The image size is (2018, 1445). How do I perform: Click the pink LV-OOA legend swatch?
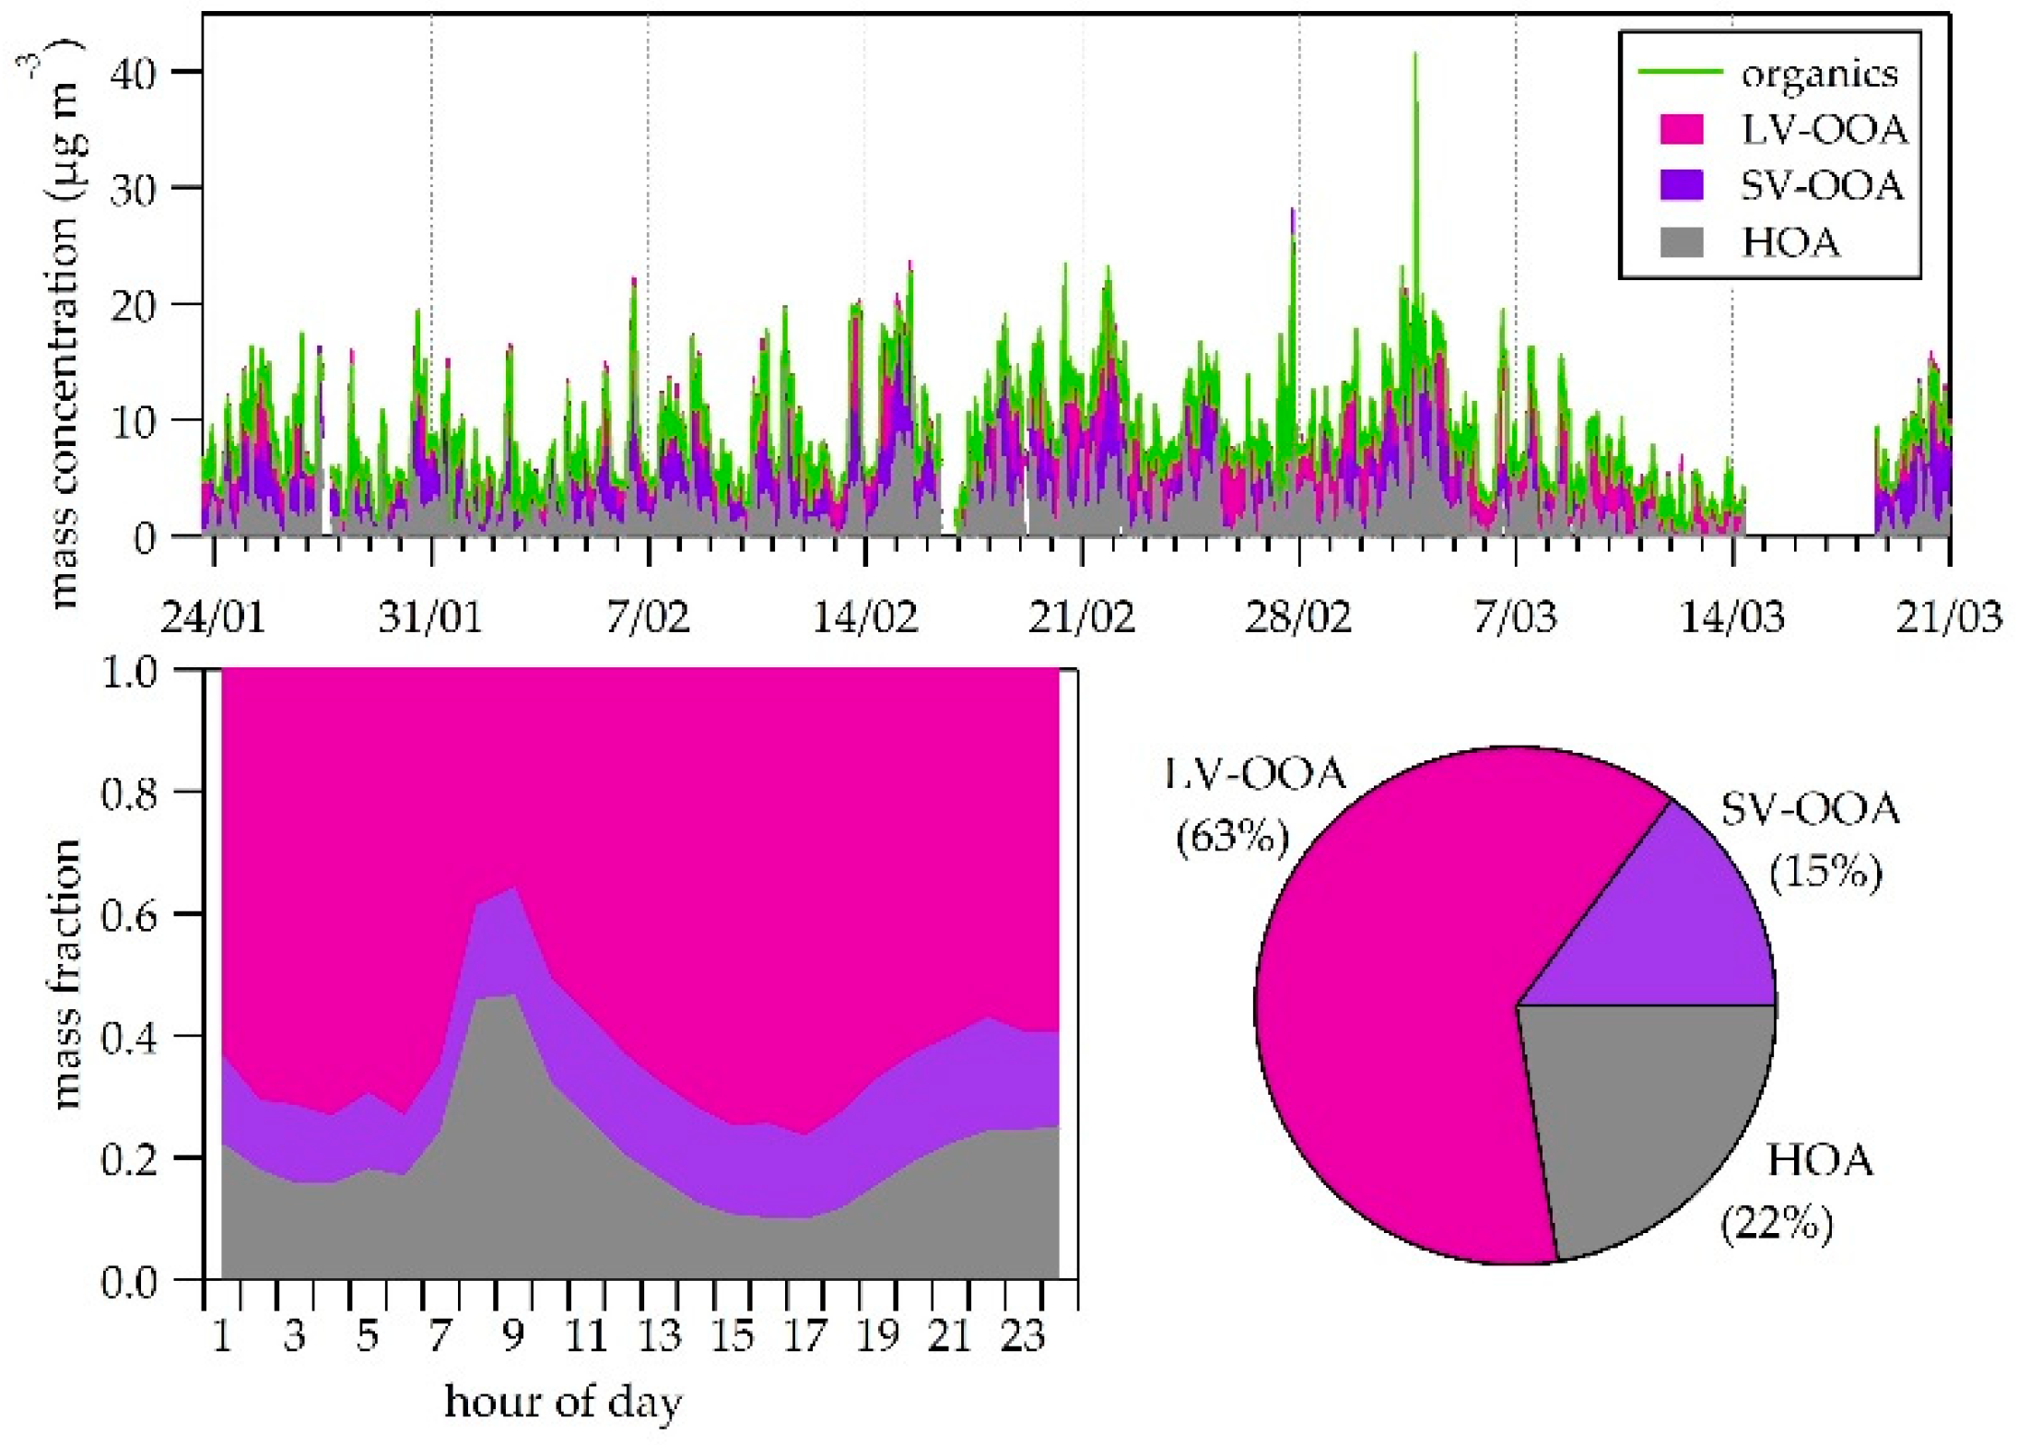pyautogui.click(x=1681, y=130)
